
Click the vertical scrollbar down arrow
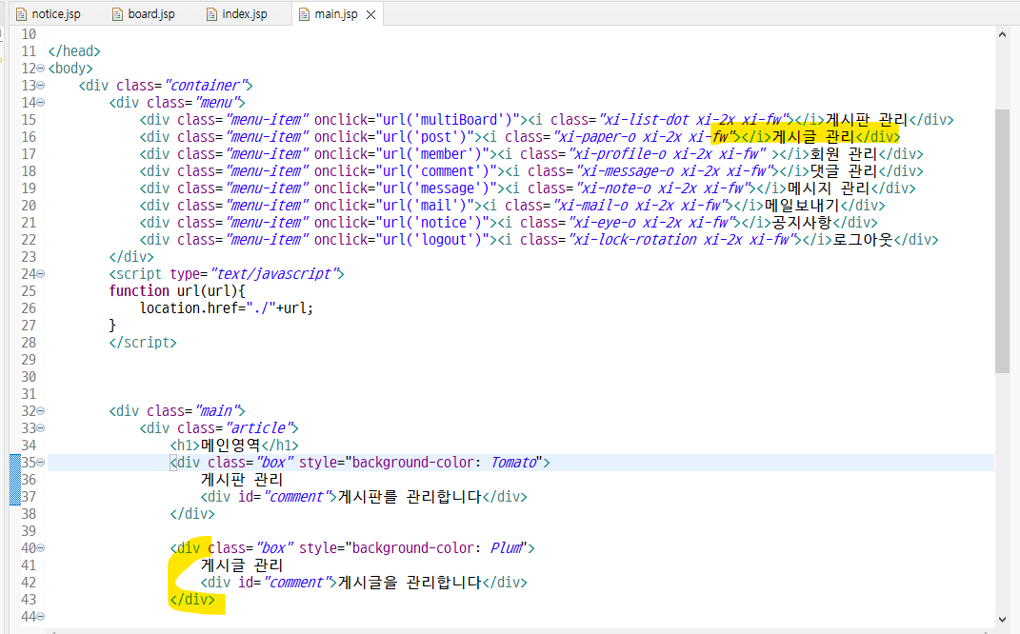coord(1002,620)
